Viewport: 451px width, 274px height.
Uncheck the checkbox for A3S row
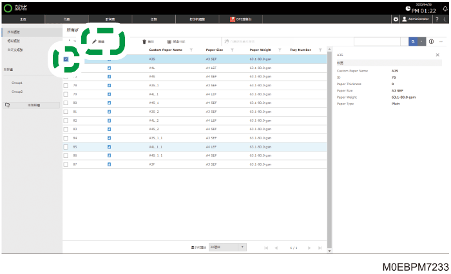[x=66, y=59]
